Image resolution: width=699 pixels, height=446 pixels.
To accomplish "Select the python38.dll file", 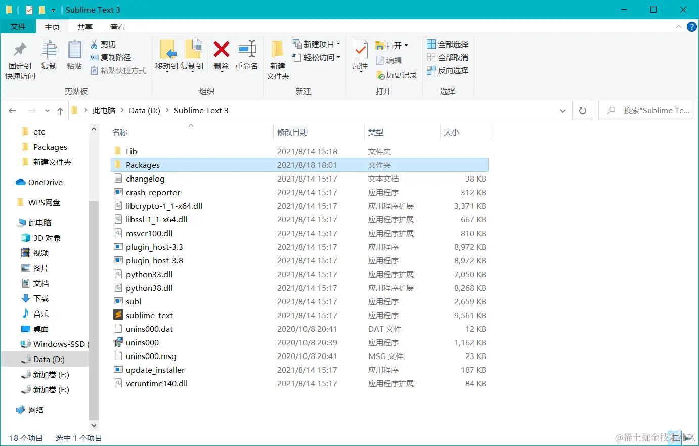I will click(x=299, y=288).
